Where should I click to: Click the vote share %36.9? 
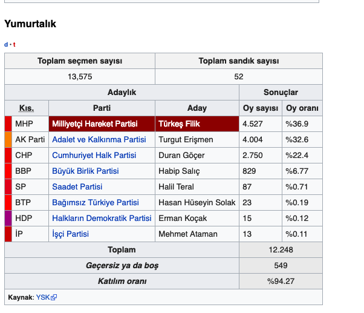[297, 124]
